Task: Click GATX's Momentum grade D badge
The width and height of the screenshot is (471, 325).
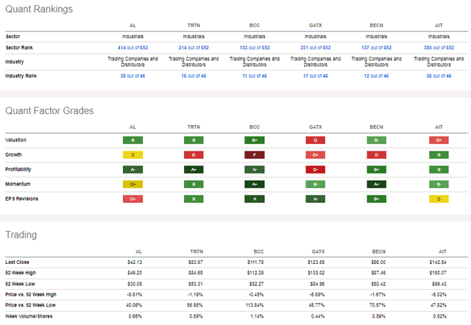Action: 313,183
